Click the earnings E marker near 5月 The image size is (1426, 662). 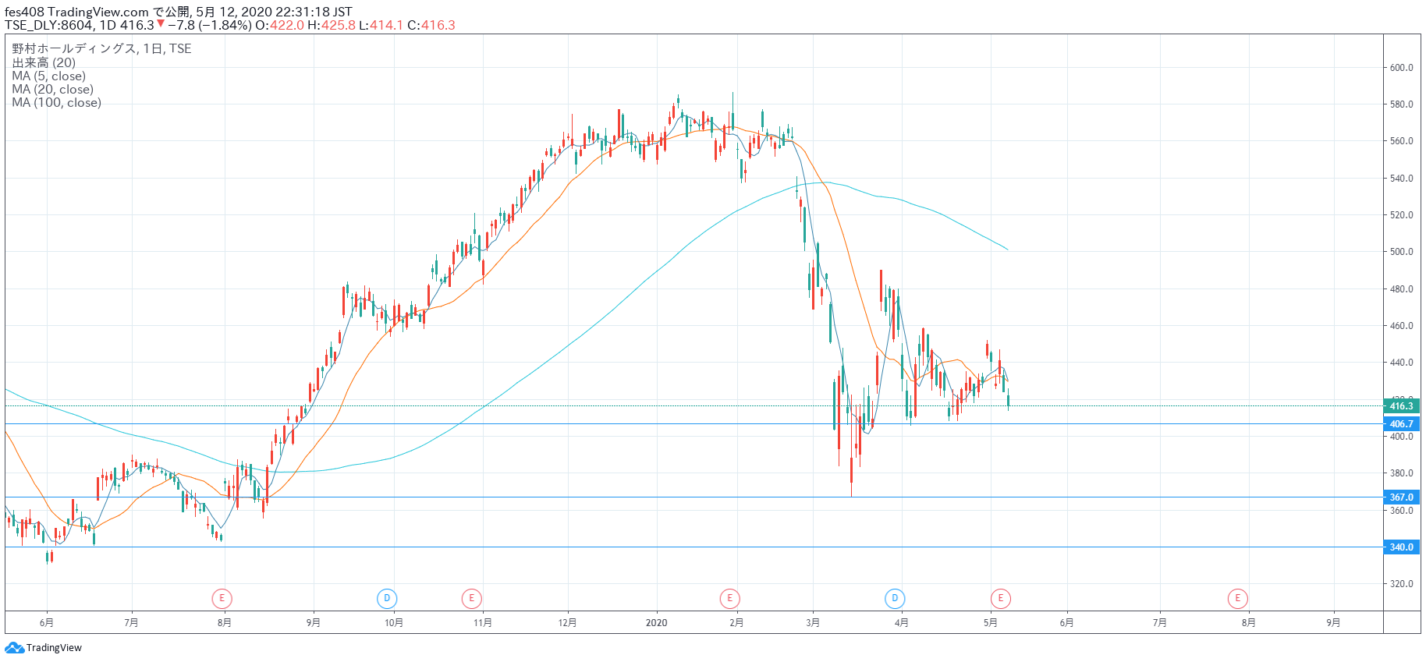pos(1000,599)
